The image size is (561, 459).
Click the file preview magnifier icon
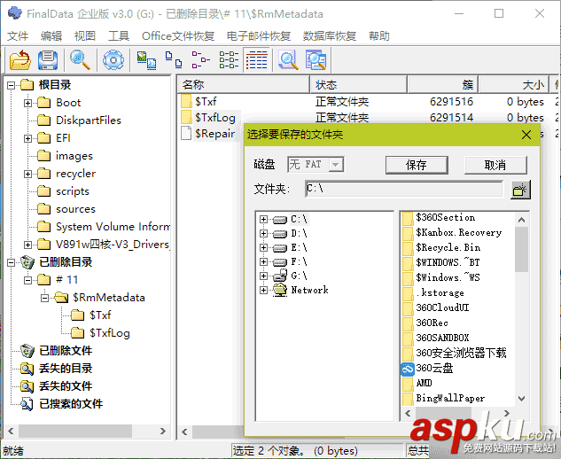pos(288,59)
